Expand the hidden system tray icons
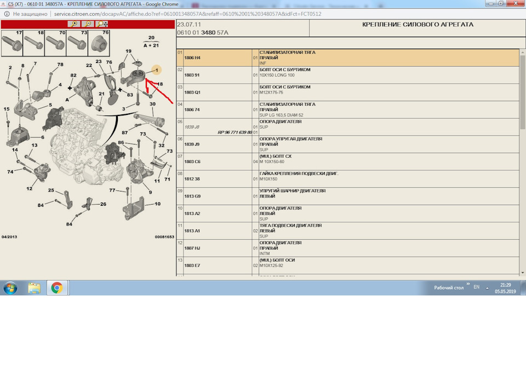The height and width of the screenshot is (377, 526). pos(487,288)
